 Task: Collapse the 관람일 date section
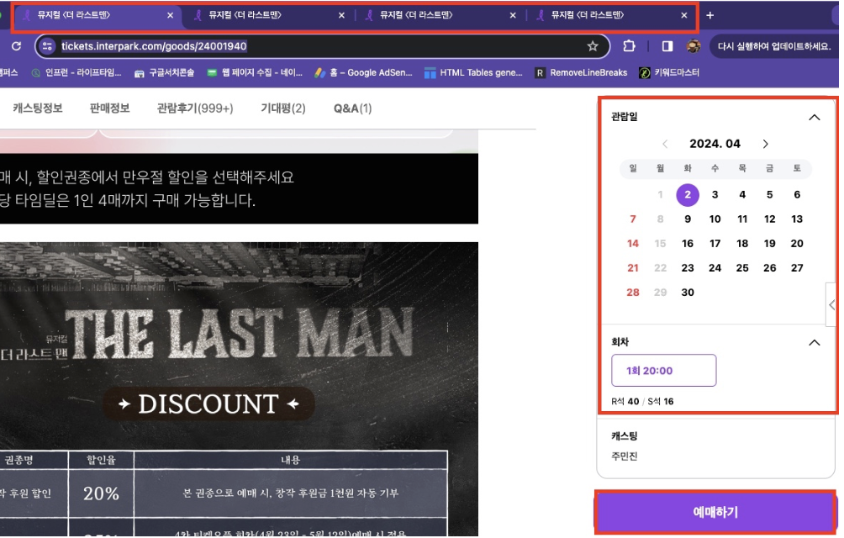tap(814, 117)
